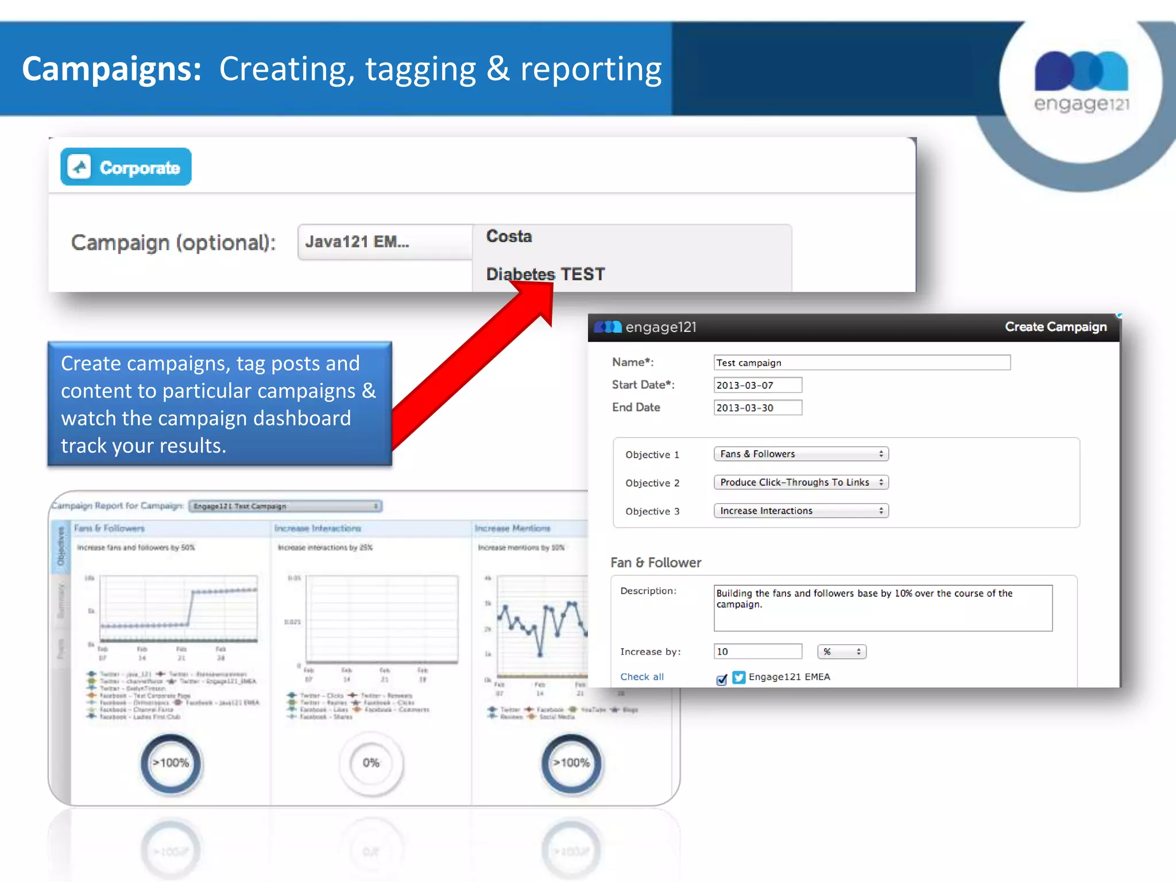Click the engage121 logo in dialog header

[645, 327]
